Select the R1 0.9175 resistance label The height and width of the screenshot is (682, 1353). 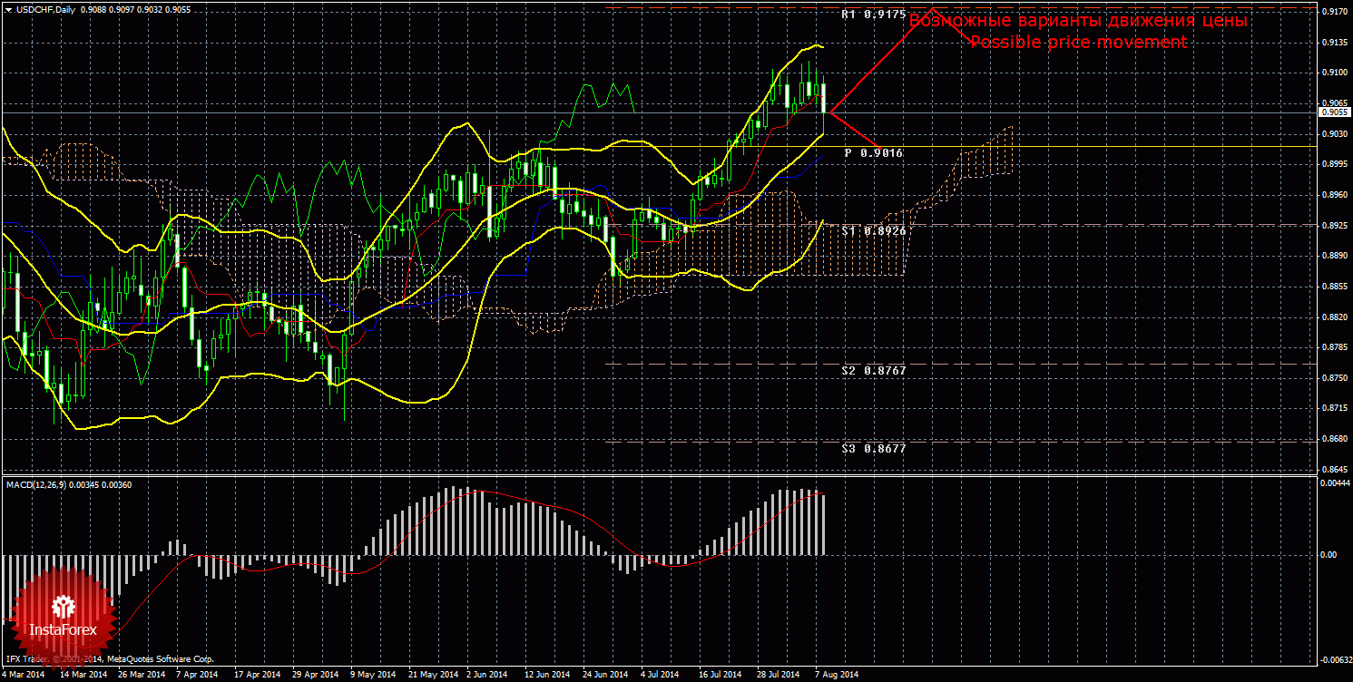tap(874, 15)
